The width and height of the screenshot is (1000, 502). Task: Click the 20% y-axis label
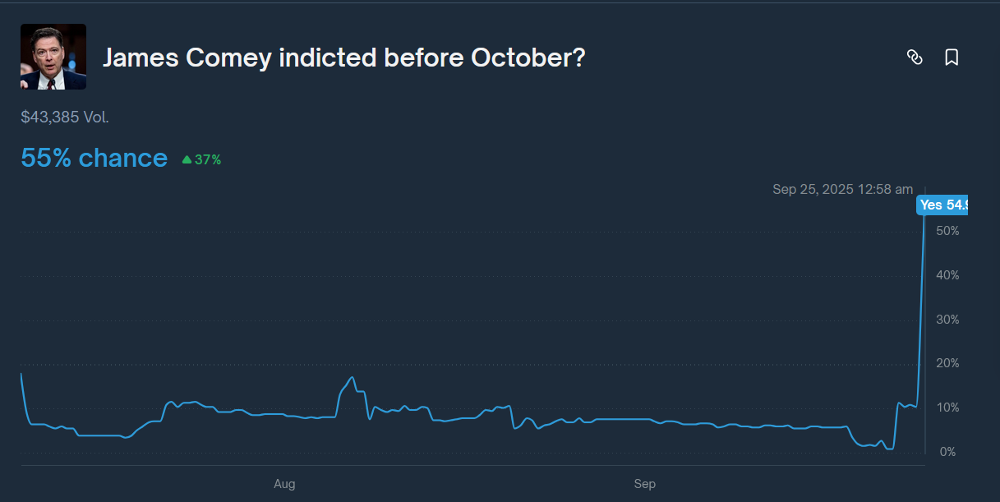click(947, 363)
